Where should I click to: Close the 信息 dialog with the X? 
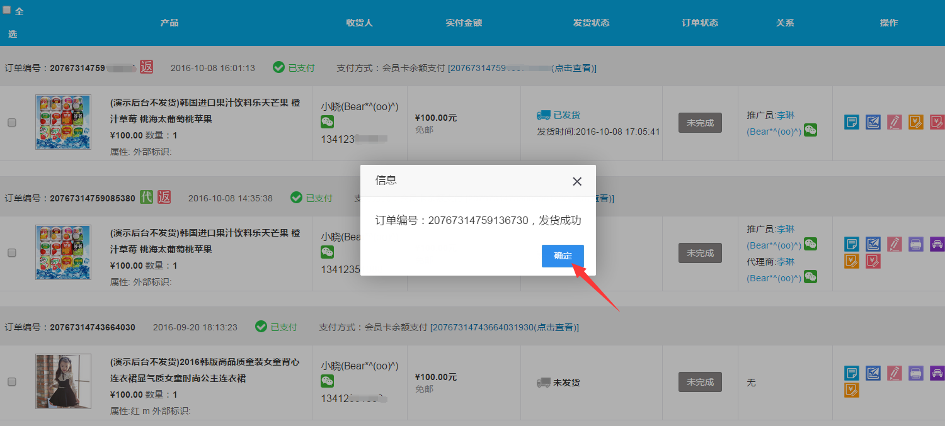pyautogui.click(x=576, y=181)
